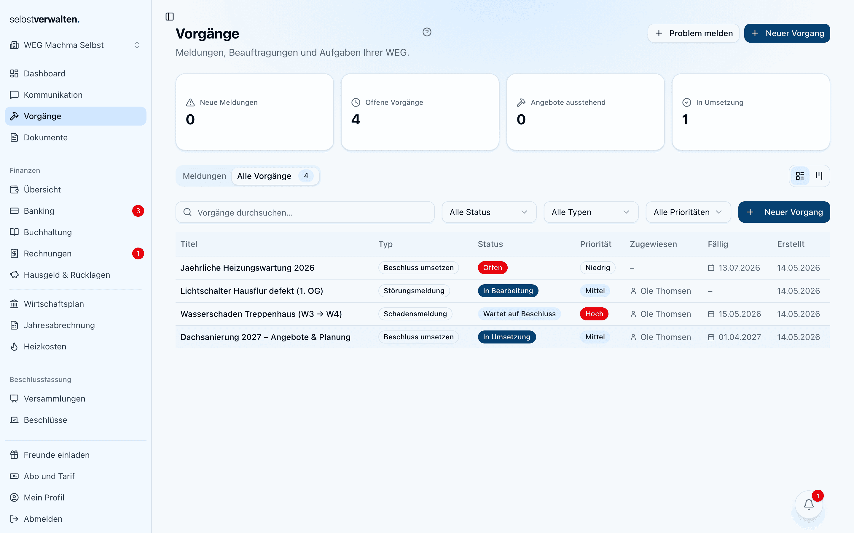The image size is (854, 533).
Task: Click Neuer Vorgang in page header
Action: (x=787, y=33)
